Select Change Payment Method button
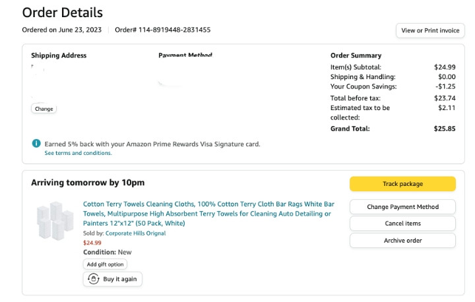 [x=402, y=207]
